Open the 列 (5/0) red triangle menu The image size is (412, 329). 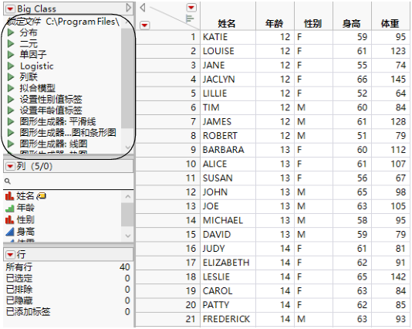[x=10, y=166]
